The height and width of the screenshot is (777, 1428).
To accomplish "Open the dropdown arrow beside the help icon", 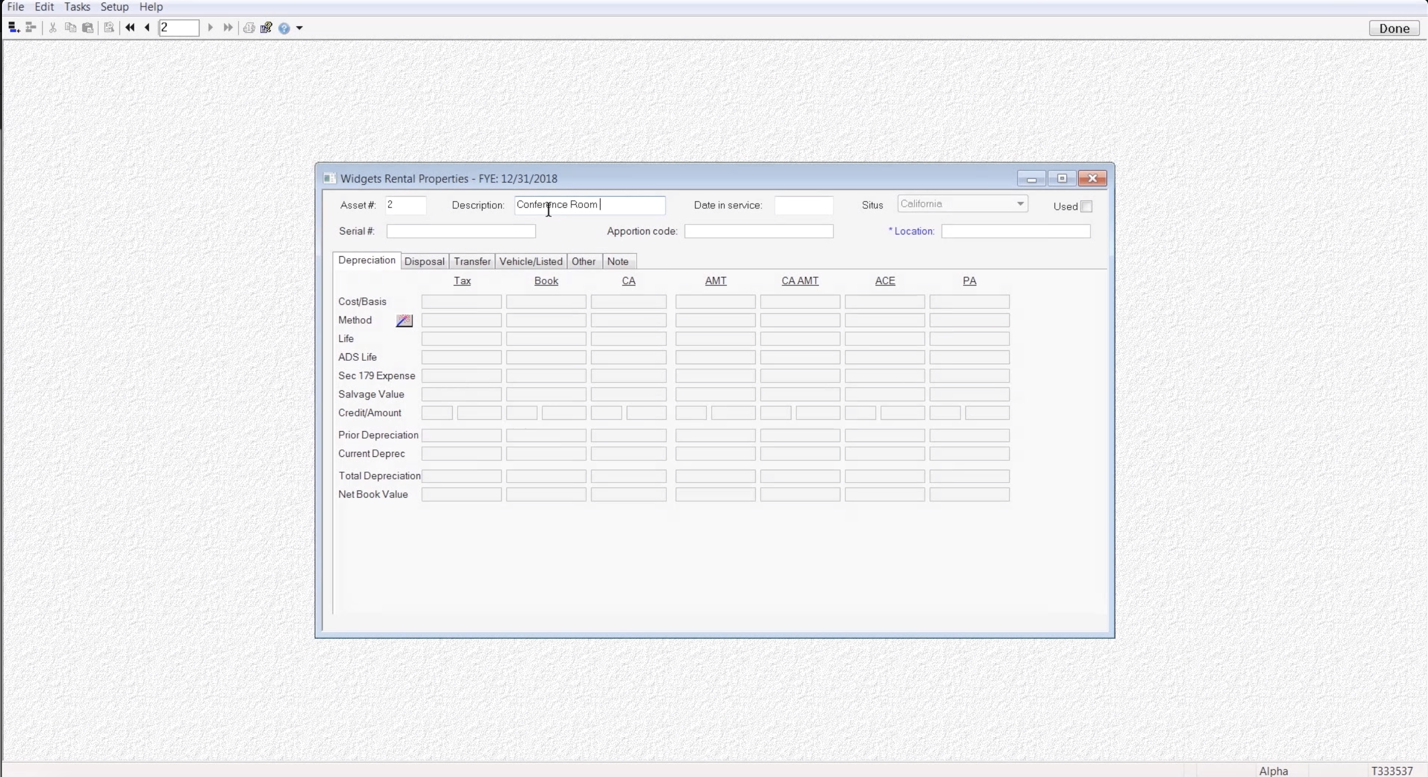I will point(299,28).
